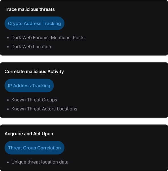168x171 pixels.
Task: Click bullet dot before Known Threat Actors Locations
Action: click(x=8, y=109)
